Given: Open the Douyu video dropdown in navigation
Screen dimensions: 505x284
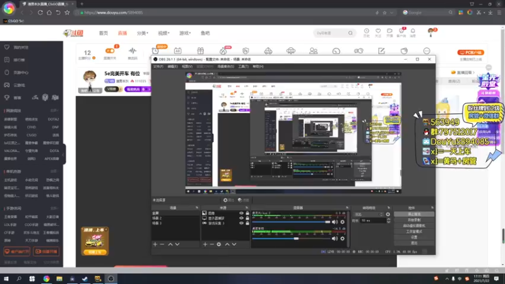Looking at the screenshot, I should (x=163, y=33).
